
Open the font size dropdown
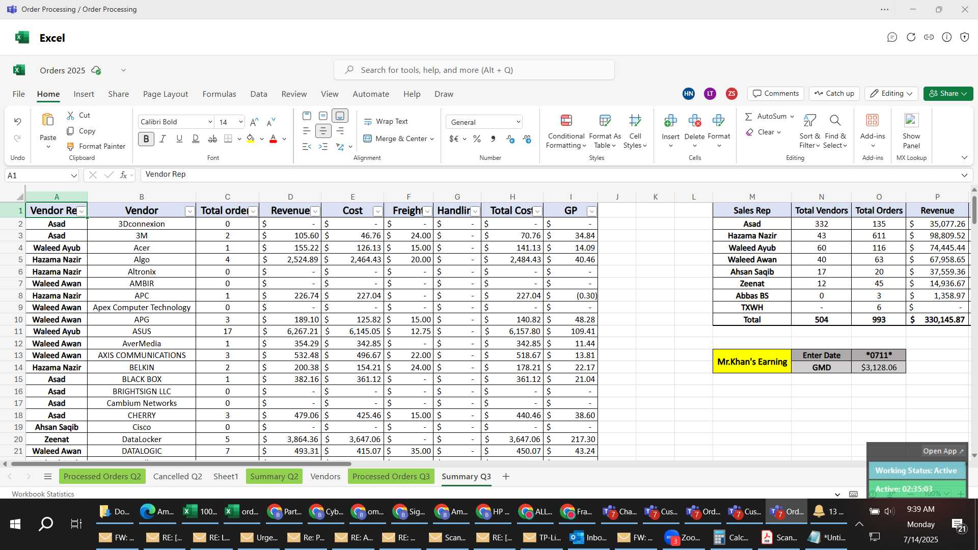coord(240,122)
